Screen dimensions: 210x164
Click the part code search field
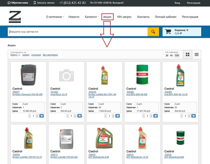pyautogui.click(x=78, y=32)
